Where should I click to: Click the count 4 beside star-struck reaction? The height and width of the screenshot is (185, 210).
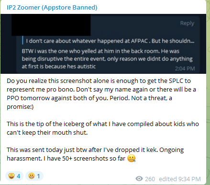click(19, 176)
